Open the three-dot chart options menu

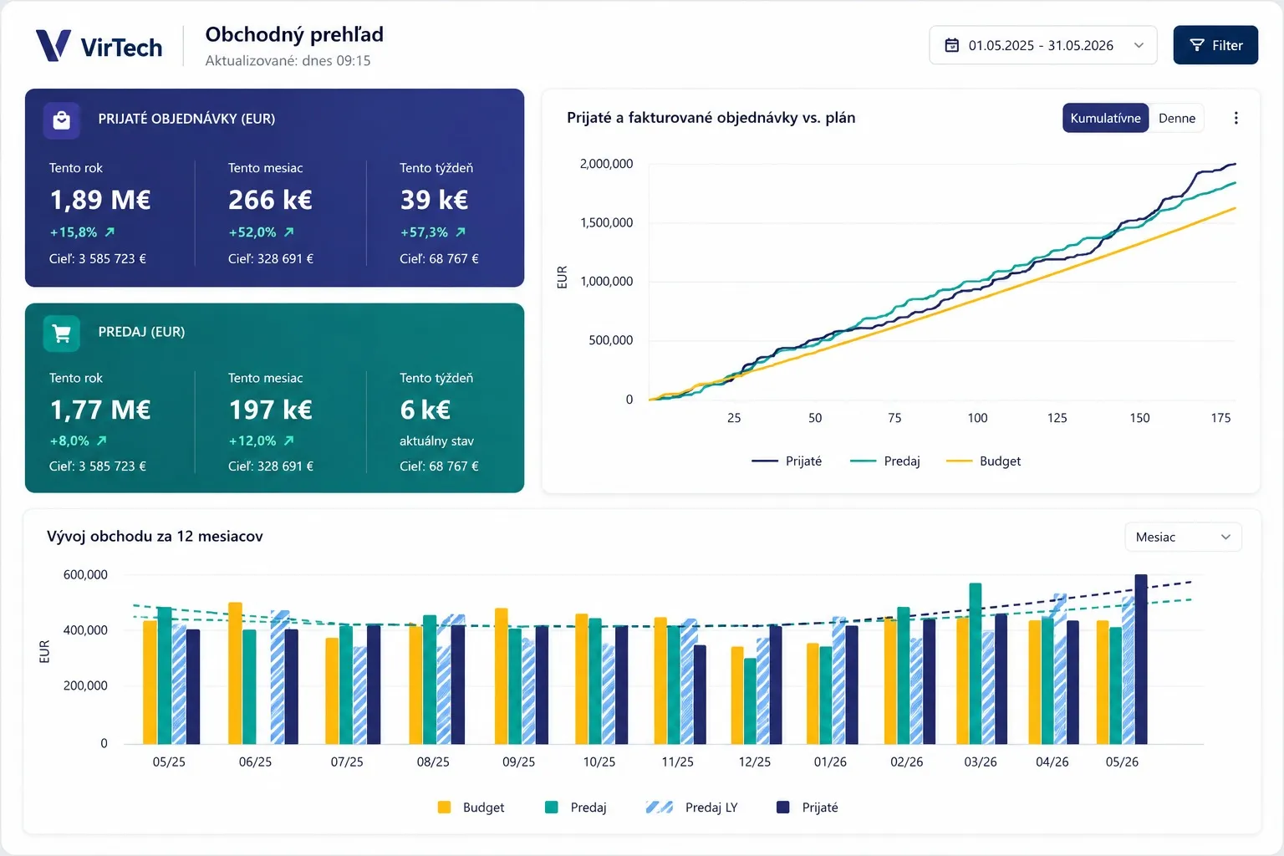pos(1236,118)
